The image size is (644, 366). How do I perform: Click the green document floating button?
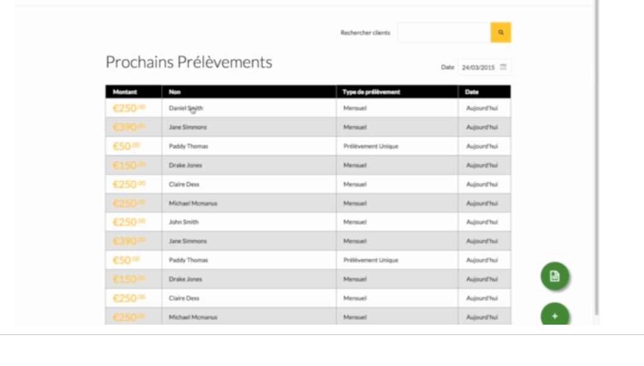[x=555, y=277]
